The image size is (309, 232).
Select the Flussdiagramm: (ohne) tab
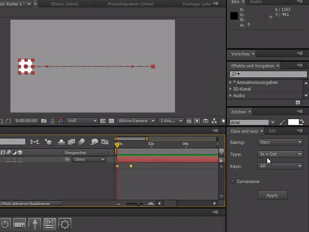pos(131,4)
